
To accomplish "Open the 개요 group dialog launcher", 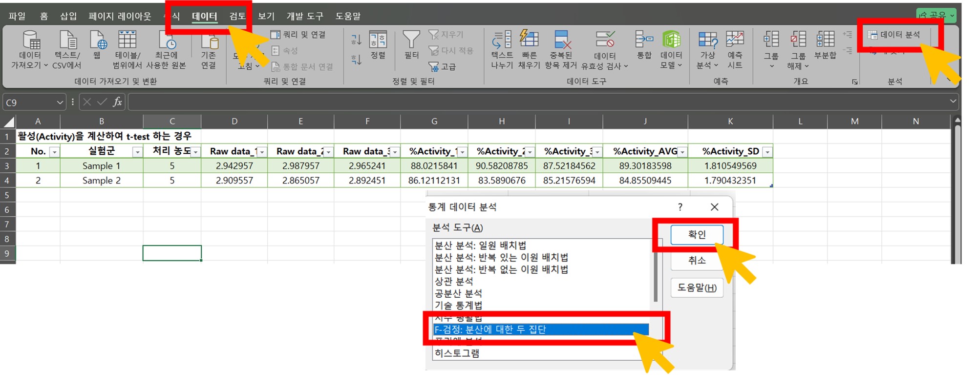I will (854, 82).
